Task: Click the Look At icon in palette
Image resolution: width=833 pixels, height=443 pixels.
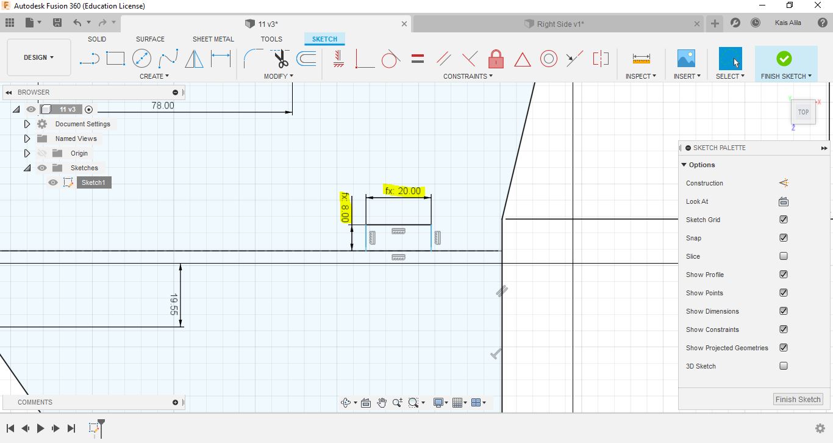Action: 784,201
